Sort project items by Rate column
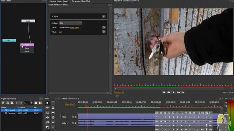The image size is (234, 131). (x=38, y=107)
